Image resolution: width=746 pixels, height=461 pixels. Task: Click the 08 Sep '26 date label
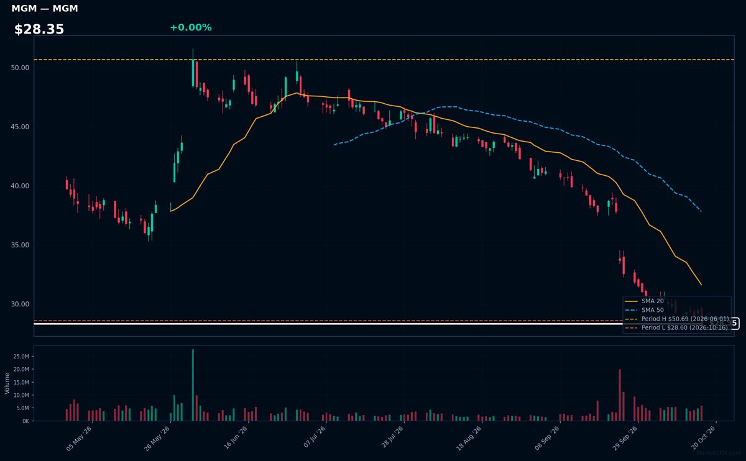click(x=548, y=438)
